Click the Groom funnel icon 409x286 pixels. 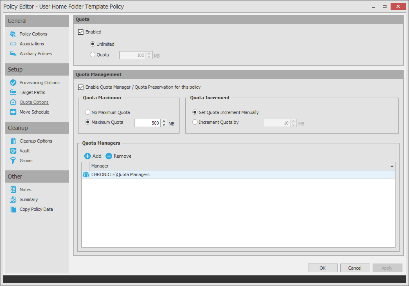pos(13,161)
